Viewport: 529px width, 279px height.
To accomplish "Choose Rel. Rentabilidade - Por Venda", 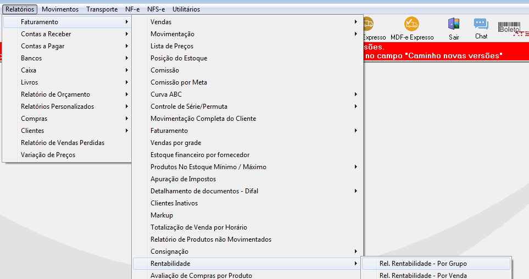I will [x=436, y=275].
